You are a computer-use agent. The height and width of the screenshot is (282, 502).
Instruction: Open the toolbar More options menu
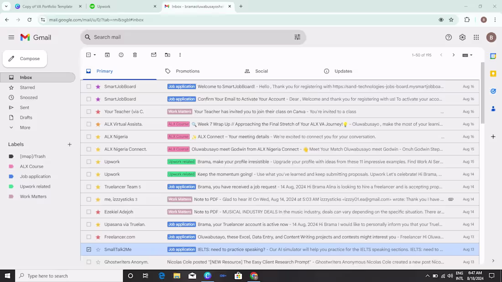pos(180,55)
